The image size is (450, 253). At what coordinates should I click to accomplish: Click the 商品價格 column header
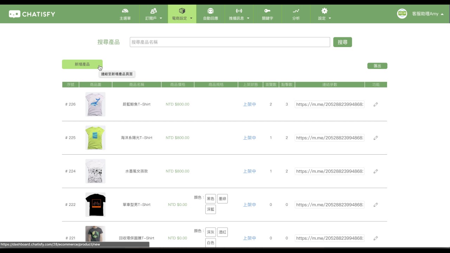point(178,85)
